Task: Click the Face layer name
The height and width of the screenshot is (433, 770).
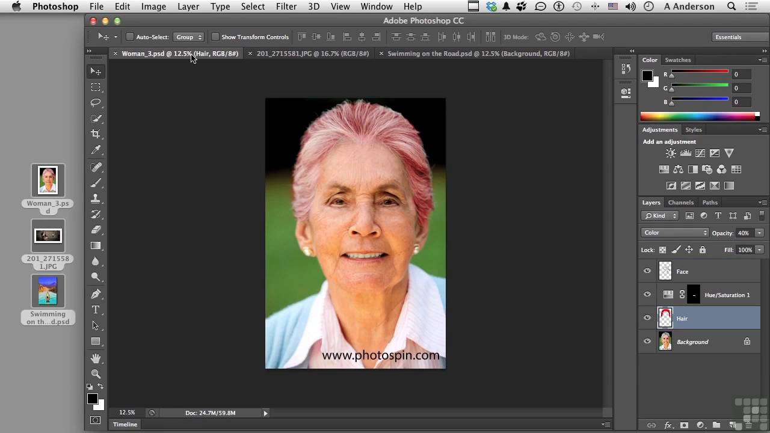Action: [x=682, y=272]
